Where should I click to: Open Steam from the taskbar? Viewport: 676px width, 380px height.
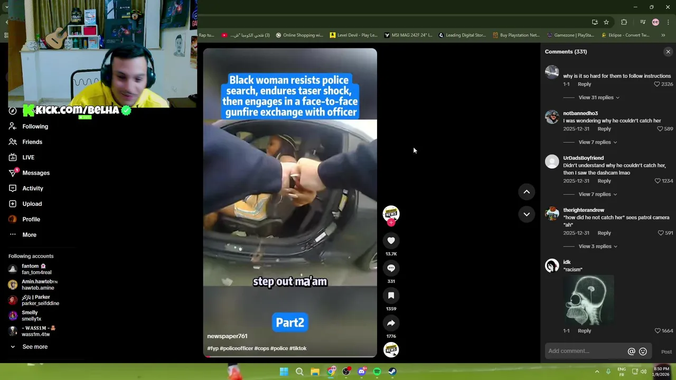392,372
